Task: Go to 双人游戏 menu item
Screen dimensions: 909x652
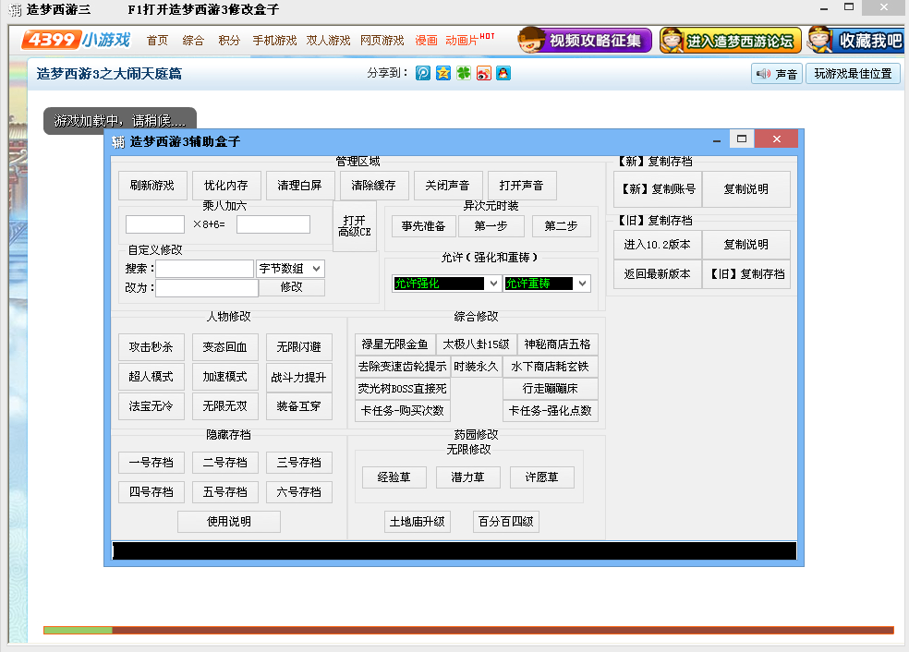Action: point(329,41)
